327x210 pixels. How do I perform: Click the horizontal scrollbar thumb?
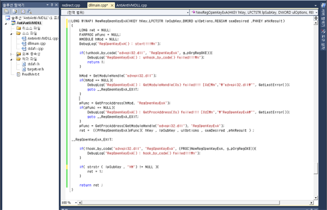click(x=181, y=203)
